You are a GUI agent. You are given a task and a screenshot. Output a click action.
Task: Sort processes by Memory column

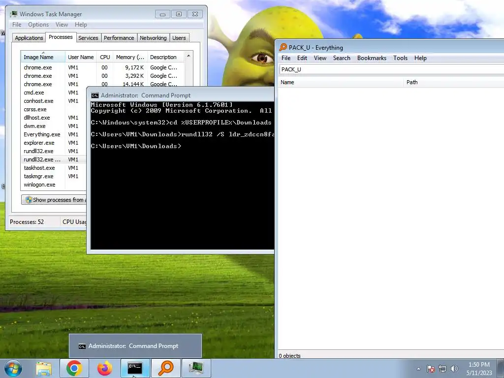point(130,57)
